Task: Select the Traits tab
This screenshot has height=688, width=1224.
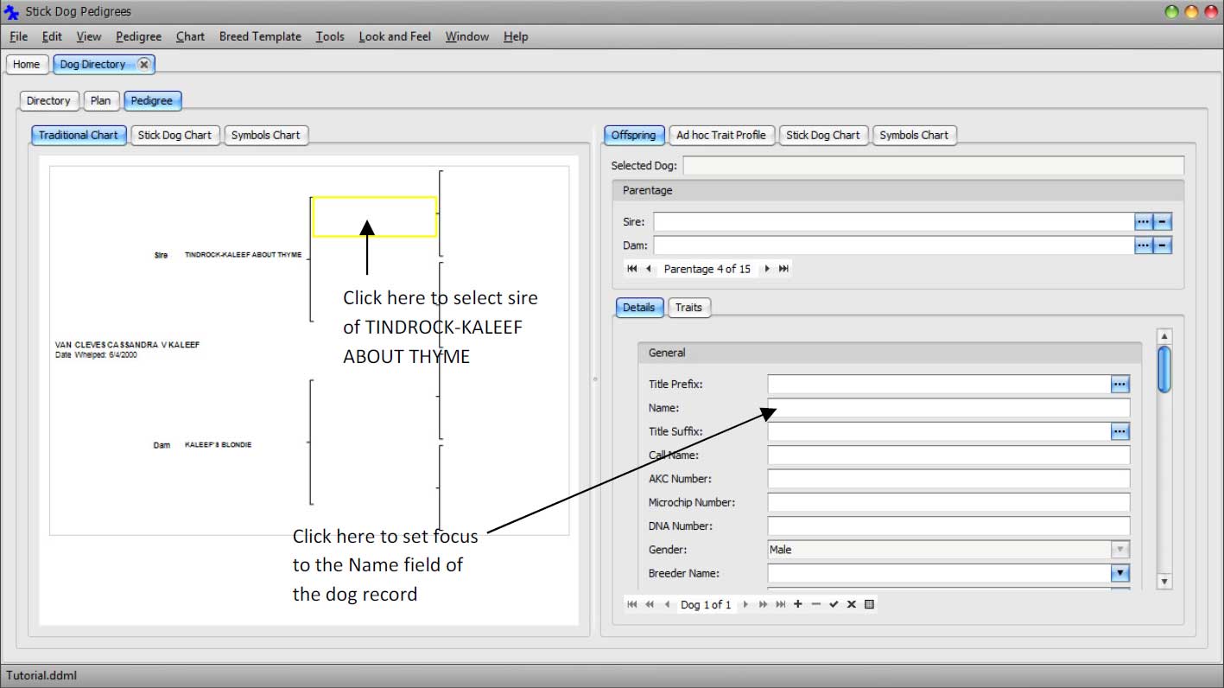Action: pyautogui.click(x=688, y=308)
